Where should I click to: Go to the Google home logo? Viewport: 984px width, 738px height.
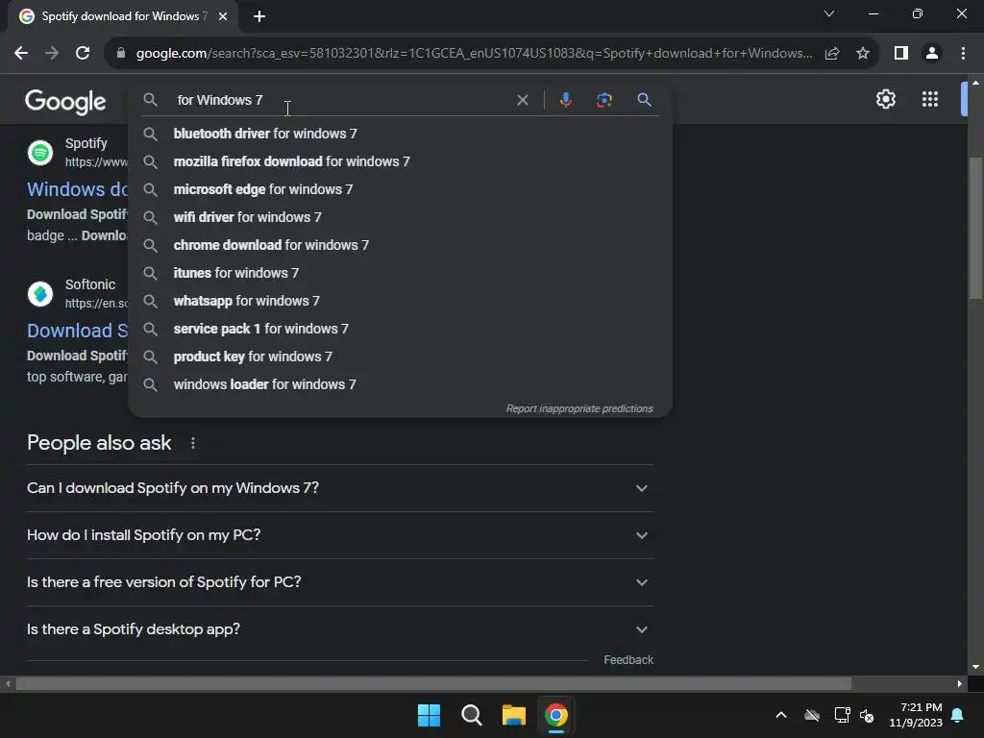[65, 101]
